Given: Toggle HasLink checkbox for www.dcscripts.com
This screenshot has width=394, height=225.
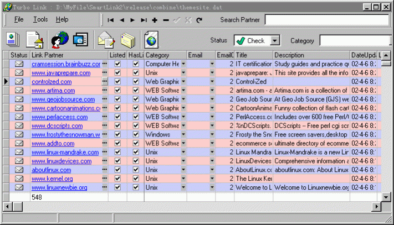Looking at the screenshot, I should [136, 126].
